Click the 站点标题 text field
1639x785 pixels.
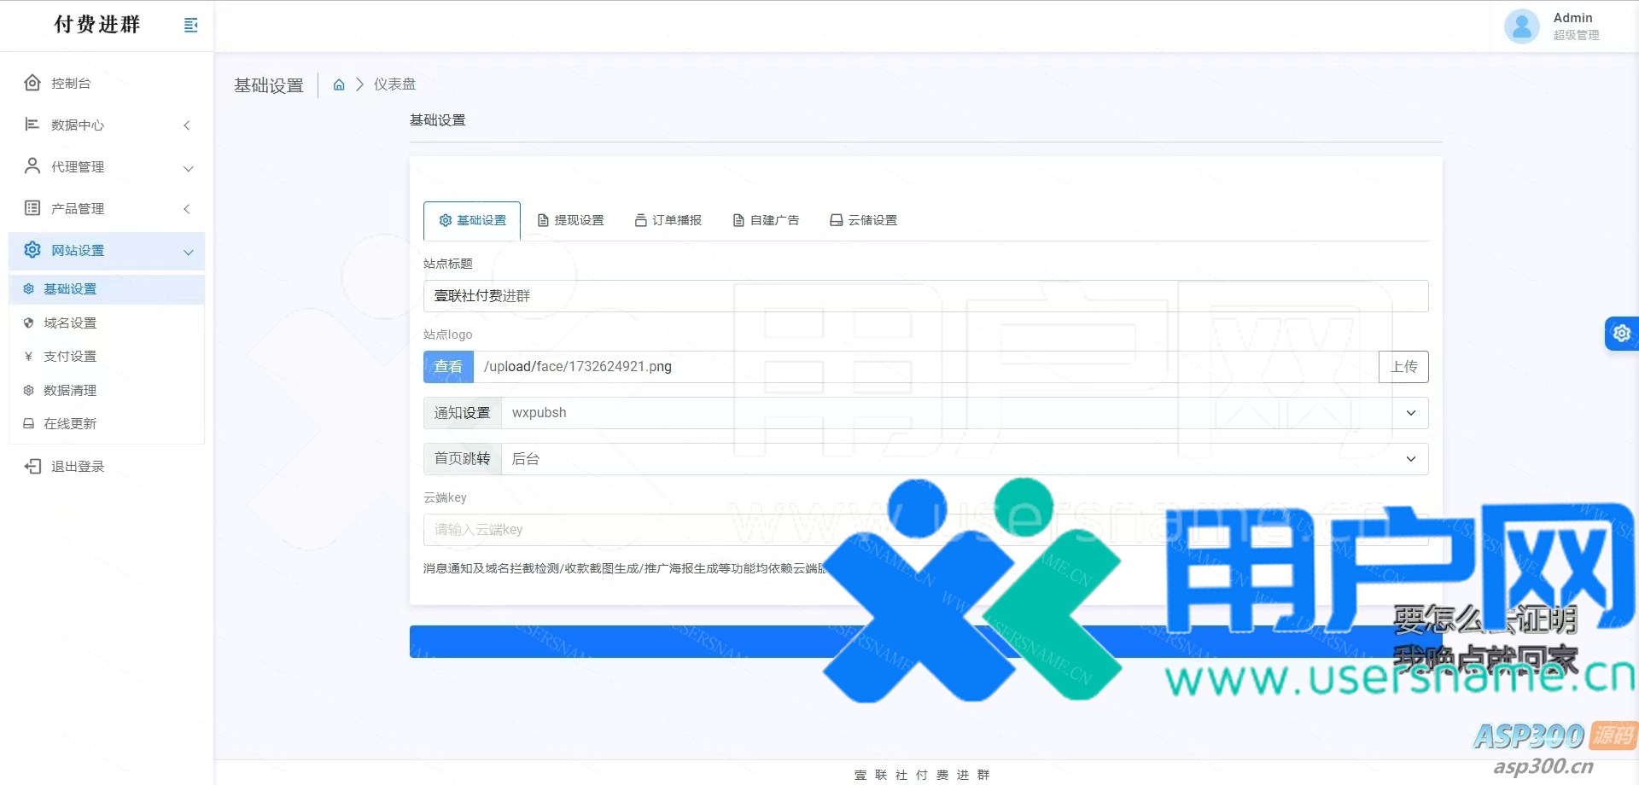coord(925,296)
